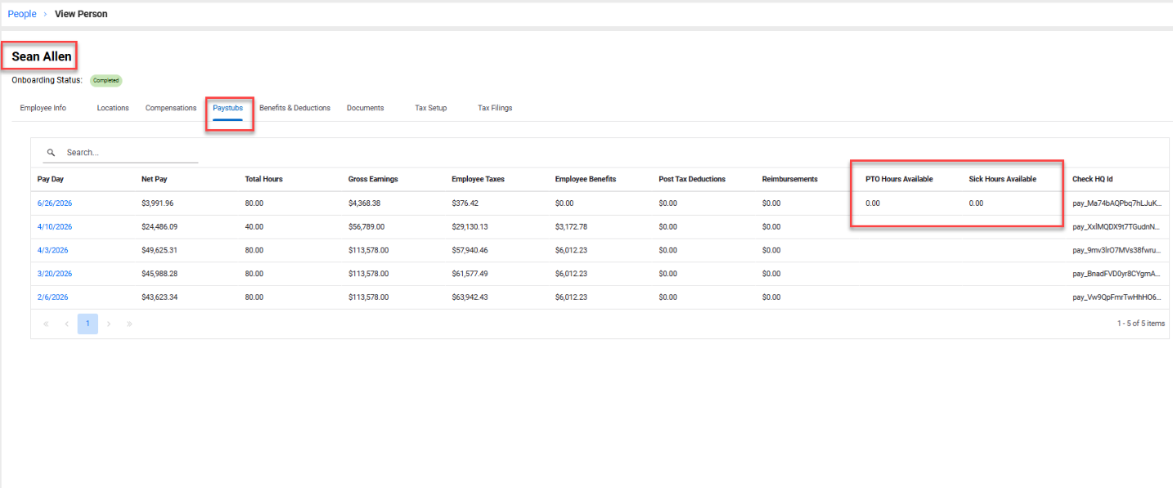Screen dimensions: 1173x488
Task: Click employee taxes $57,940.46
Action: [x=470, y=250]
